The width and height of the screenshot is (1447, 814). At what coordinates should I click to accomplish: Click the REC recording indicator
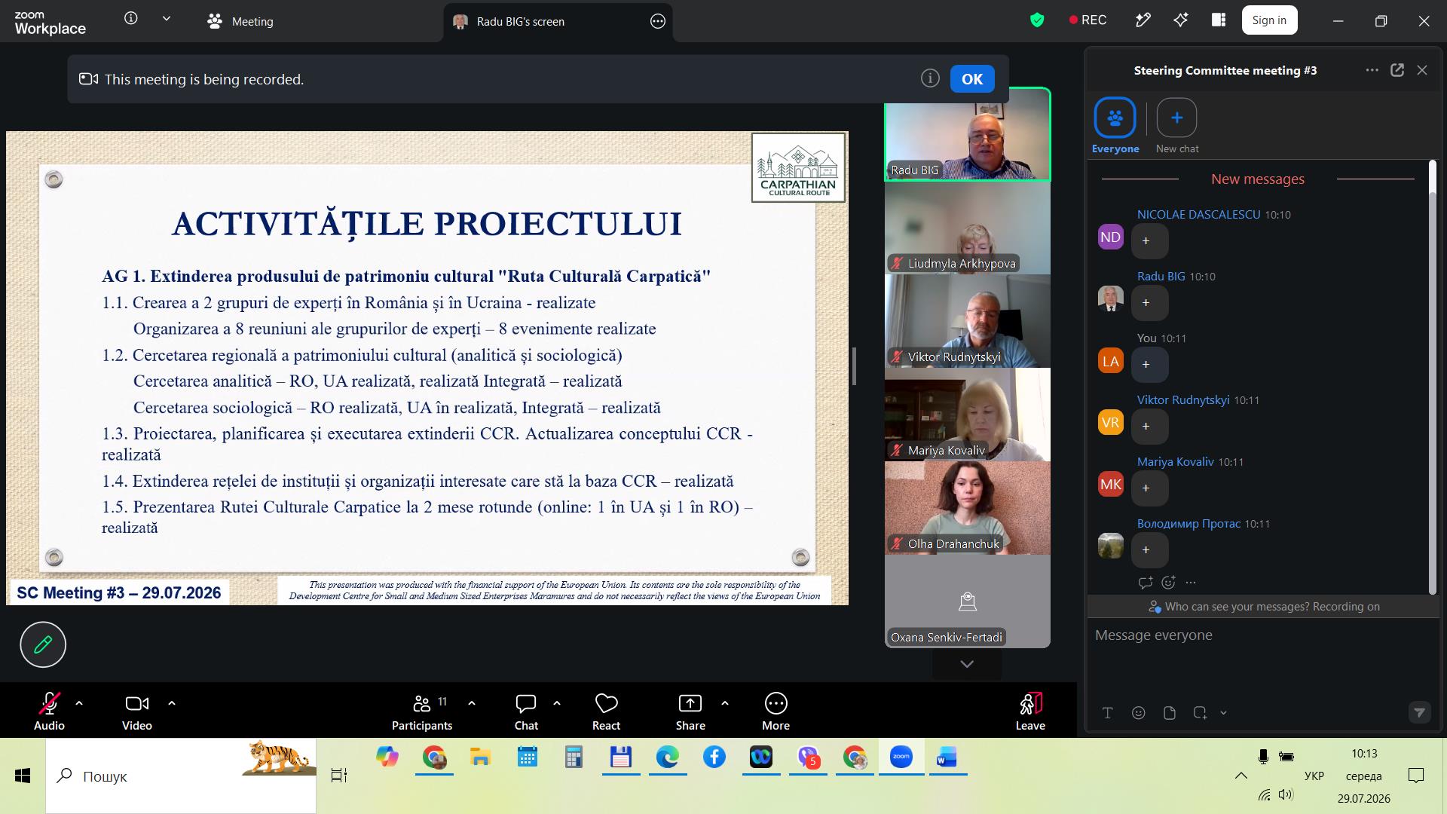[x=1088, y=20]
